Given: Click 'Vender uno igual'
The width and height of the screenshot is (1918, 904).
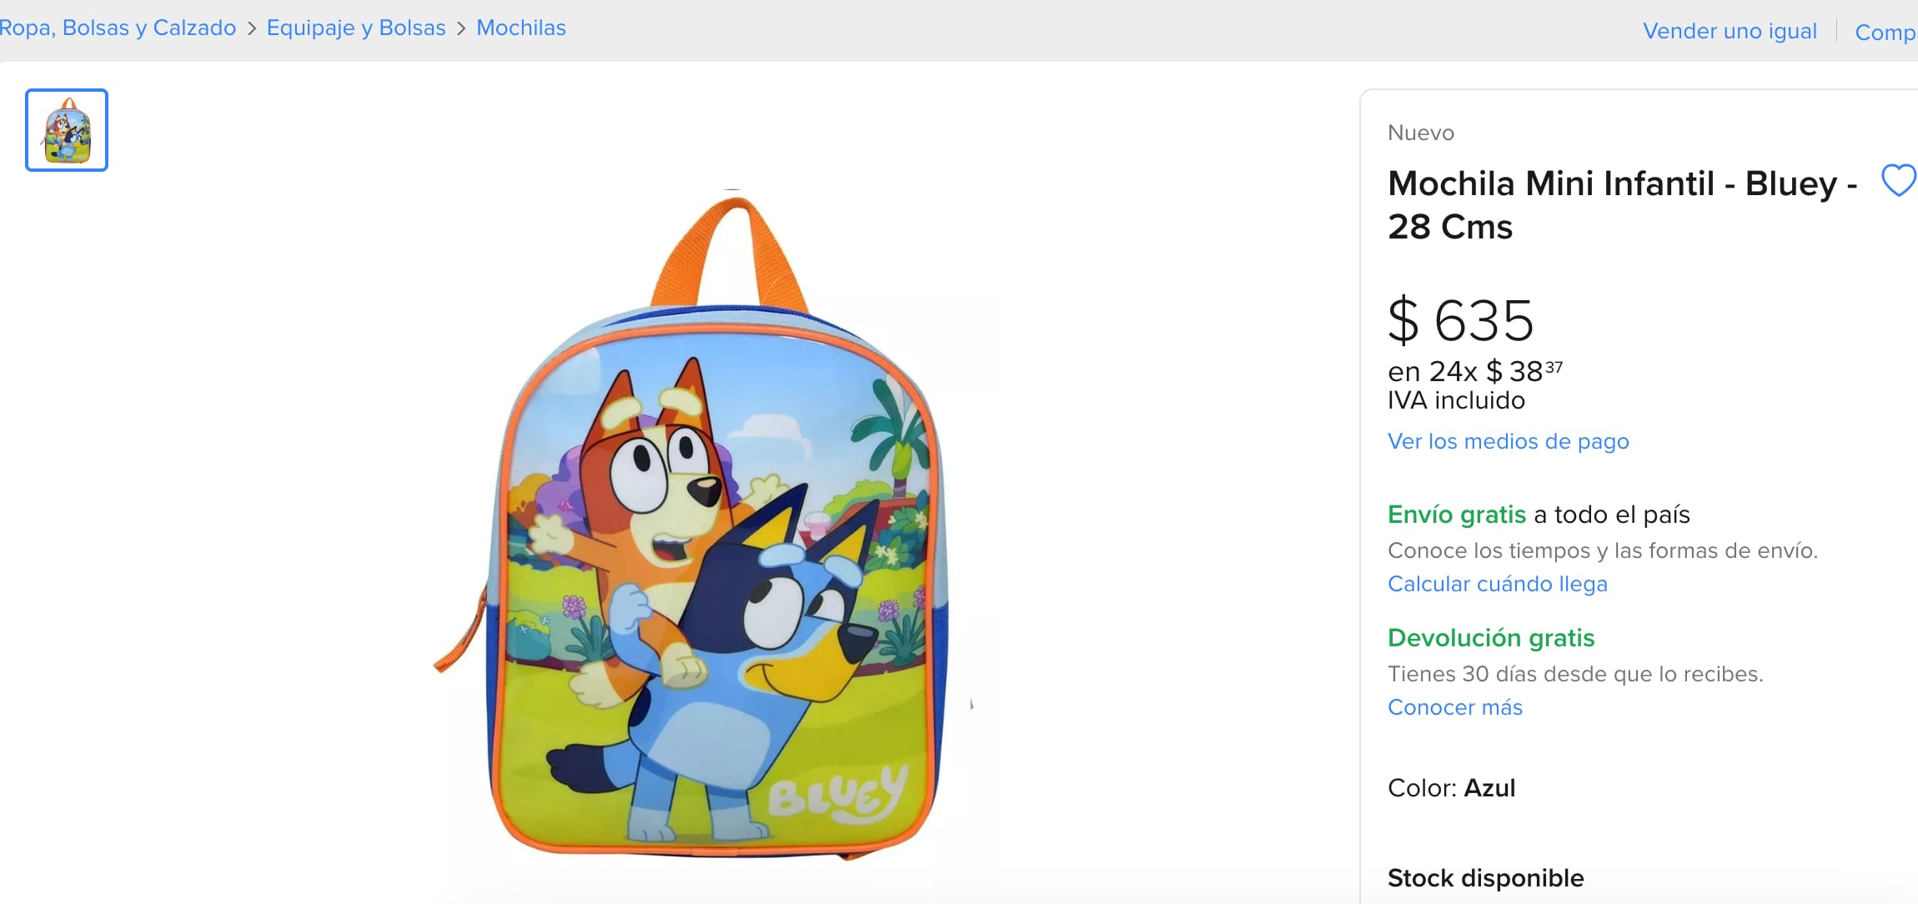Looking at the screenshot, I should (x=1731, y=30).
